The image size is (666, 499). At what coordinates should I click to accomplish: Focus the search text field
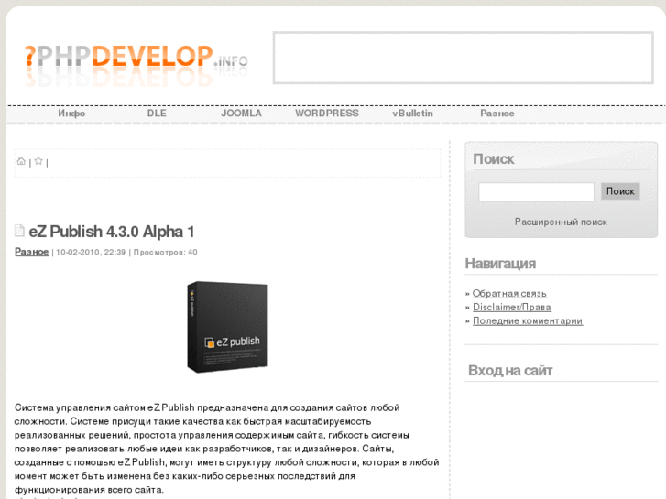[x=536, y=192]
